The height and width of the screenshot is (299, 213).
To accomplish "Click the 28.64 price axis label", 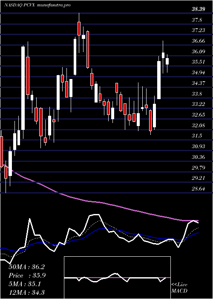I will pos(198,189).
